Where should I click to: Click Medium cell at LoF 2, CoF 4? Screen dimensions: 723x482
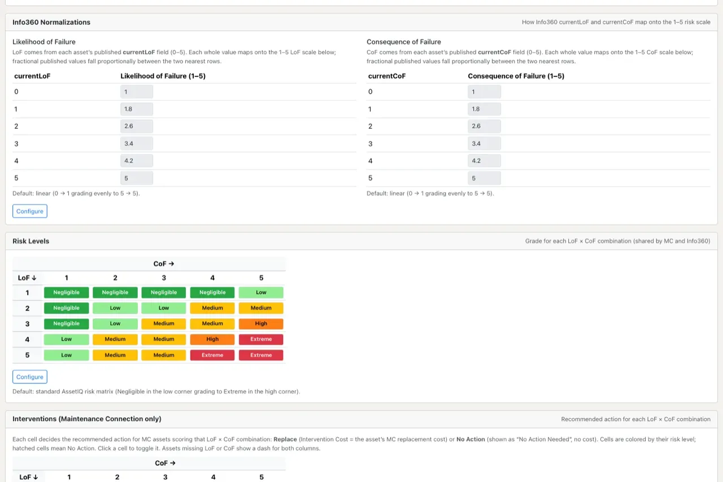212,308
